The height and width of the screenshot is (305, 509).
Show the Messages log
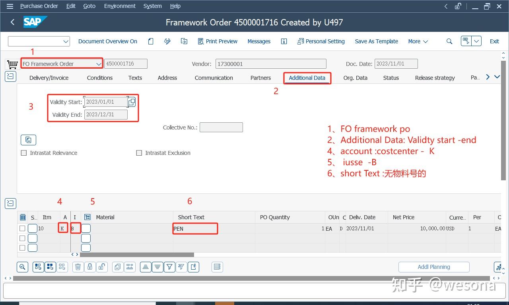coord(259,41)
